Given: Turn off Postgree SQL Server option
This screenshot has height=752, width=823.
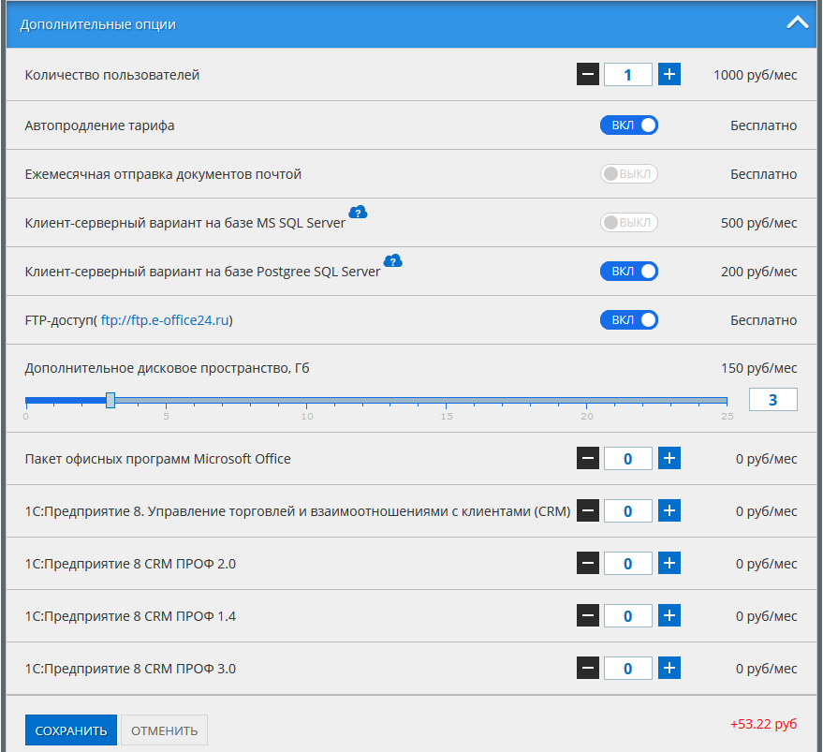Looking at the screenshot, I should coord(628,272).
